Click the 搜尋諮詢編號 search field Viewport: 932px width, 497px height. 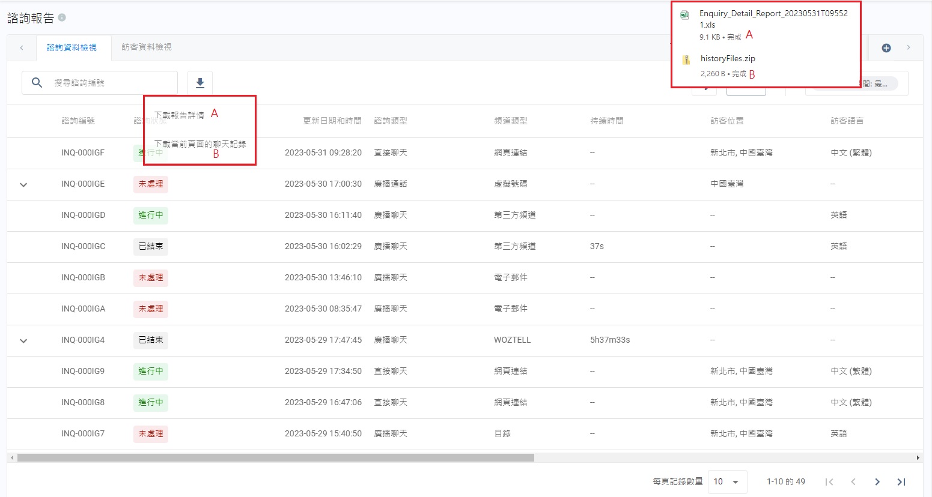point(100,83)
